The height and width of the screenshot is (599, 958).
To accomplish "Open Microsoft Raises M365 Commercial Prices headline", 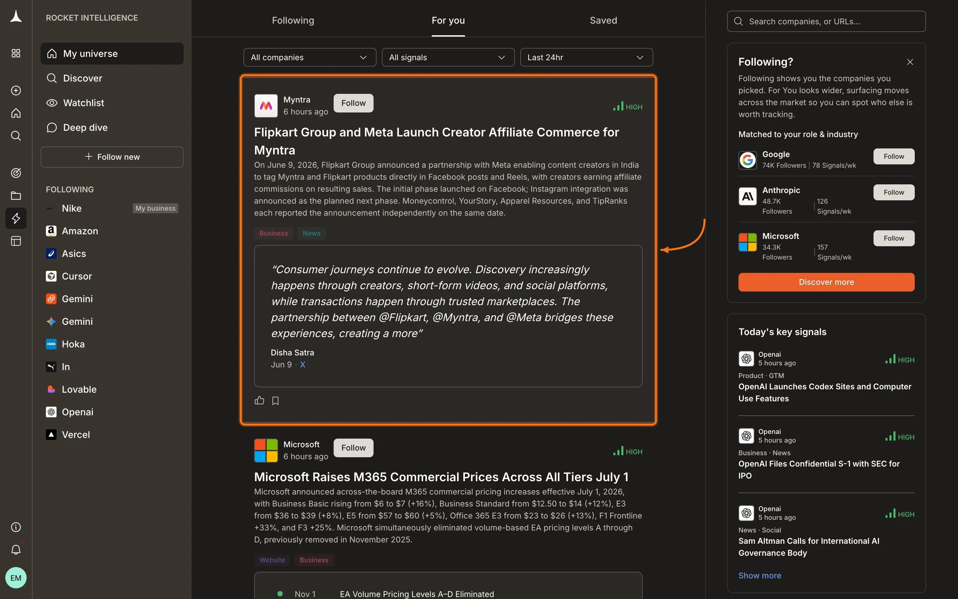I will coord(441,477).
